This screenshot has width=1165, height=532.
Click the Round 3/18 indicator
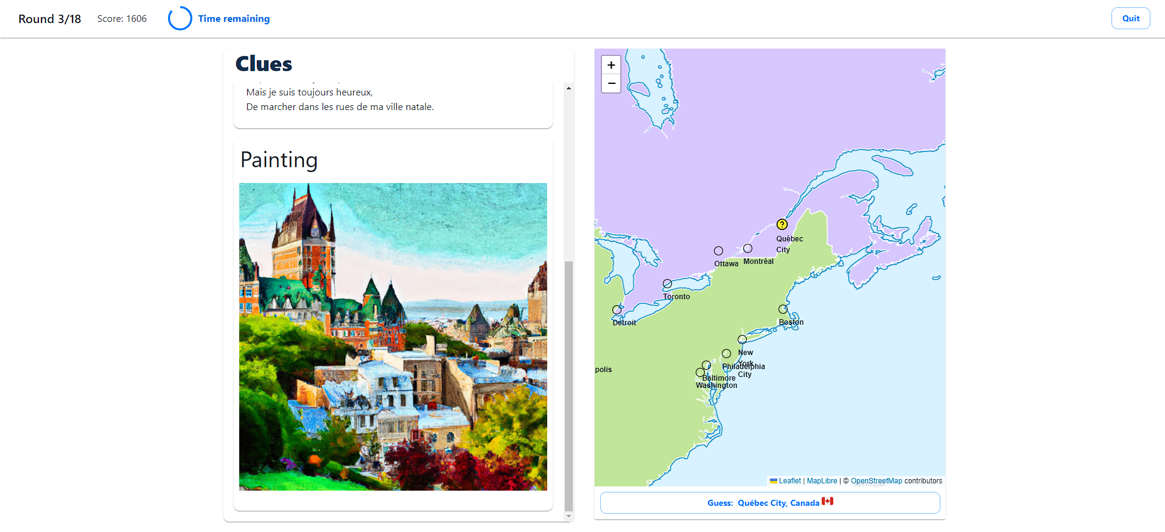point(50,19)
